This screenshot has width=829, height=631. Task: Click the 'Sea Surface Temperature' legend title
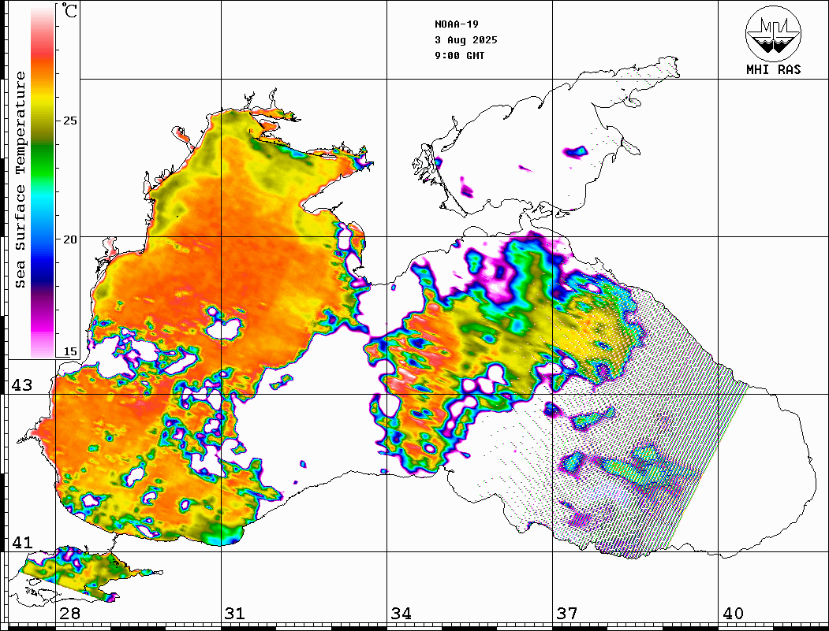tap(20, 180)
